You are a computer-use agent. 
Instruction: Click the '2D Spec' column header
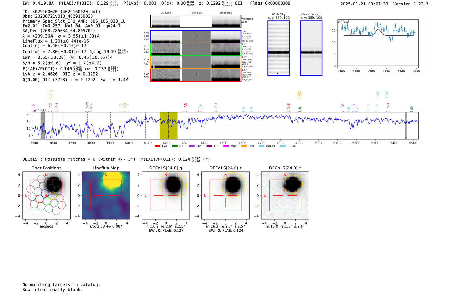(x=166, y=13)
